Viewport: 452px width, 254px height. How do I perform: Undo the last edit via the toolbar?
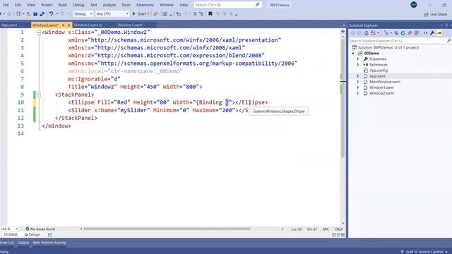tap(52, 14)
